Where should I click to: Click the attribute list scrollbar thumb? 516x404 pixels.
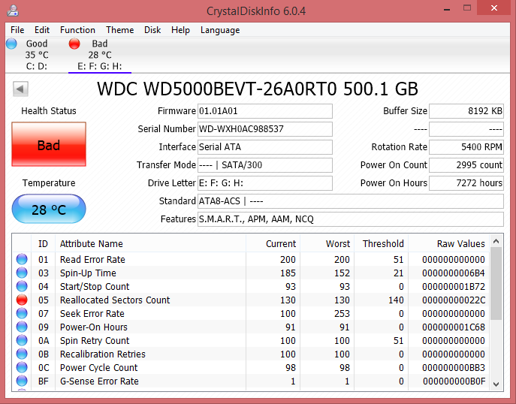pyautogui.click(x=496, y=284)
